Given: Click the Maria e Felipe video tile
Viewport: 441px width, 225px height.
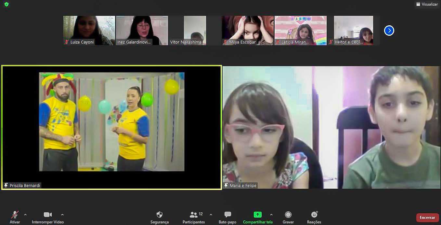Looking at the screenshot, I should pos(331,127).
